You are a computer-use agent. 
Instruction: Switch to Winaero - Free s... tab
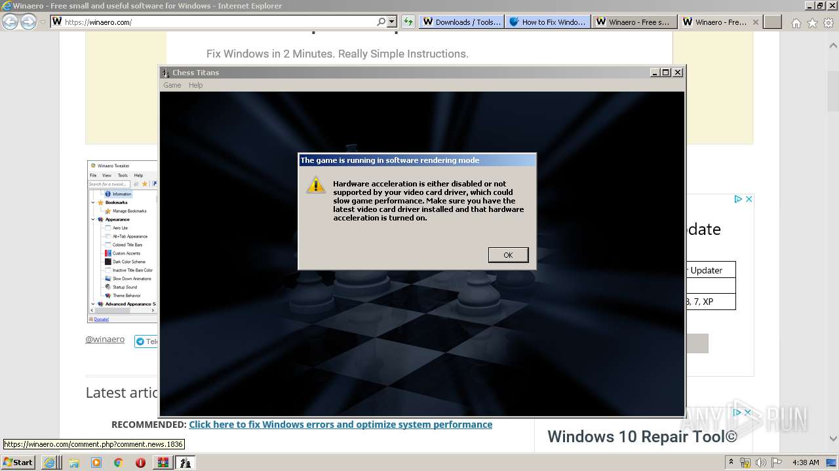pyautogui.click(x=634, y=22)
